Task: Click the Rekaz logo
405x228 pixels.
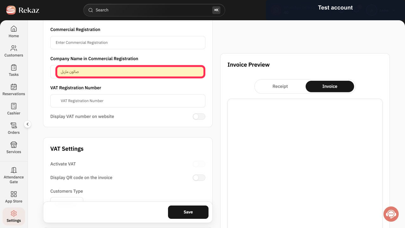Action: [22, 10]
